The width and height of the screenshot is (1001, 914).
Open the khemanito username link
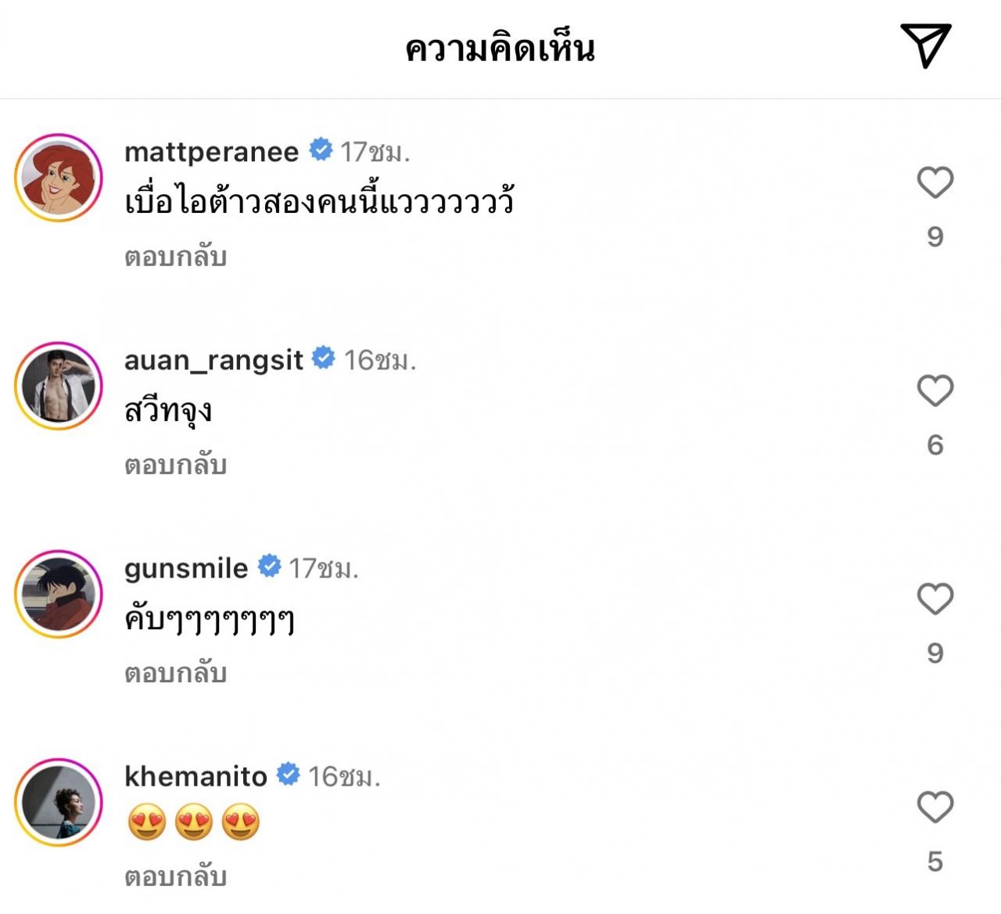196,775
